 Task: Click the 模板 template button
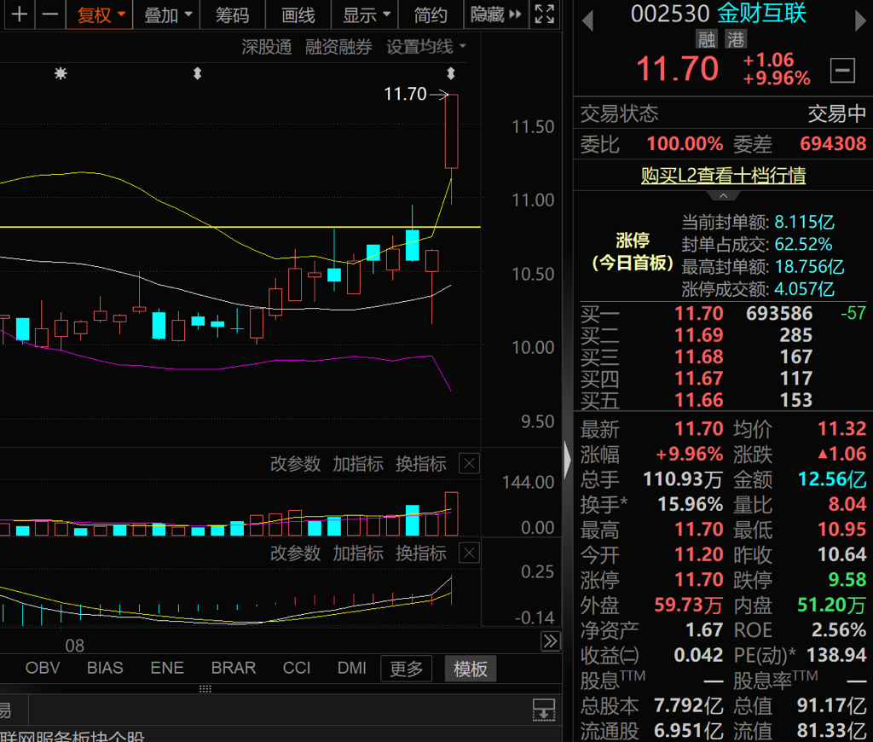tap(471, 669)
